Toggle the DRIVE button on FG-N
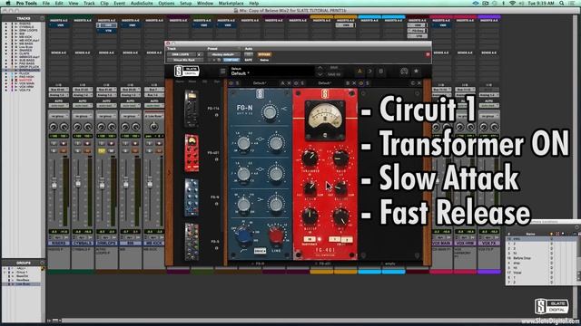 coord(261,251)
